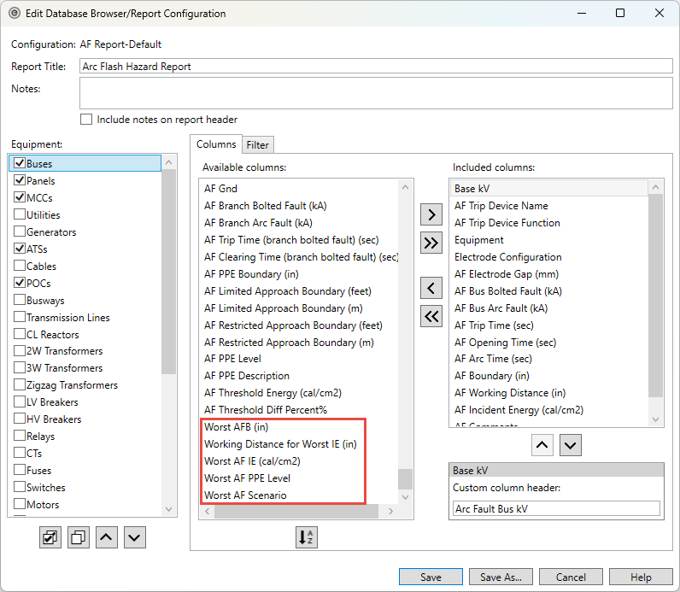Click the sort A-Z available columns icon
680x592 pixels.
tap(307, 537)
